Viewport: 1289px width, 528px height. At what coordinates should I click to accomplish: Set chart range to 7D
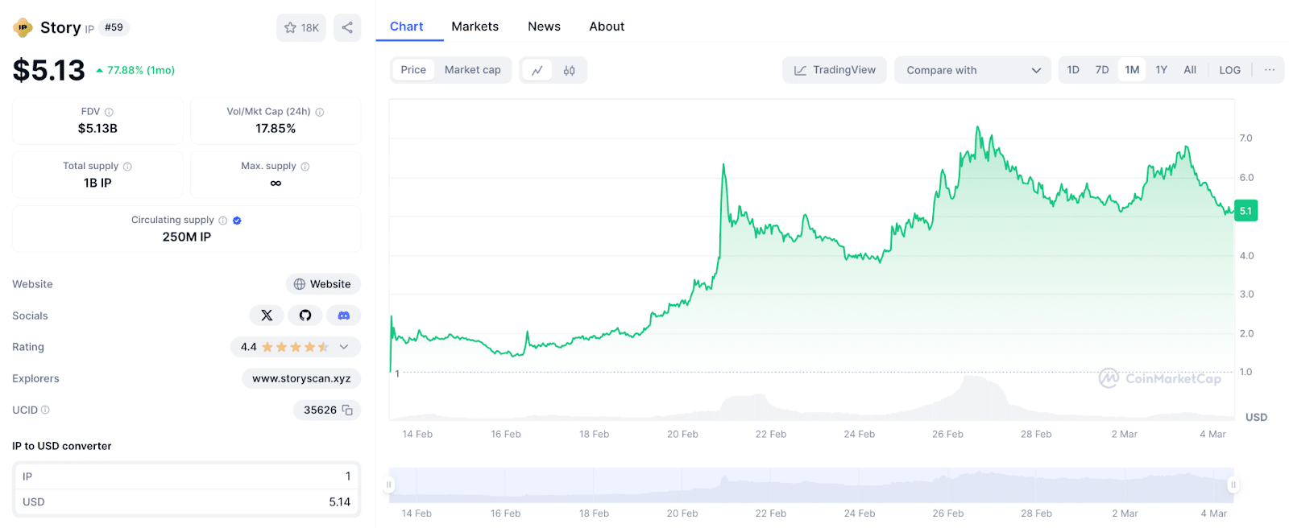1102,70
